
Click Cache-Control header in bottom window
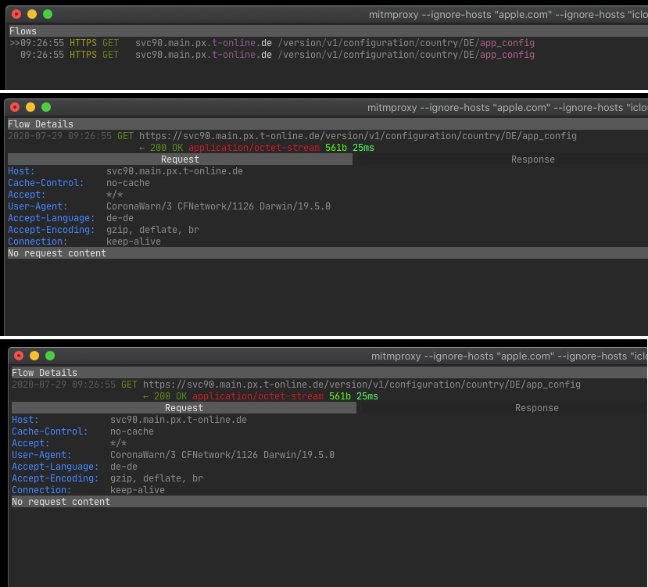49,431
